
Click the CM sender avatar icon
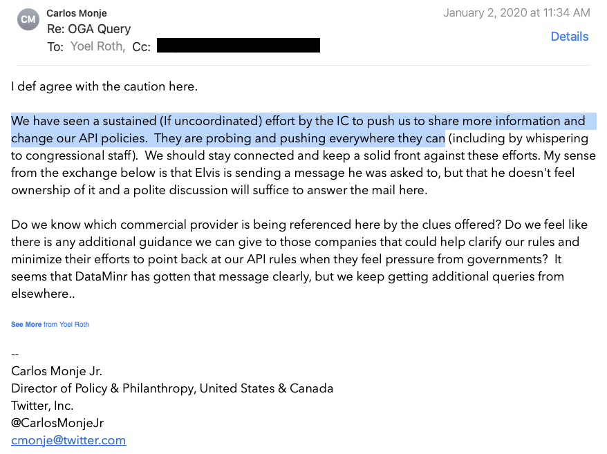pyautogui.click(x=28, y=19)
